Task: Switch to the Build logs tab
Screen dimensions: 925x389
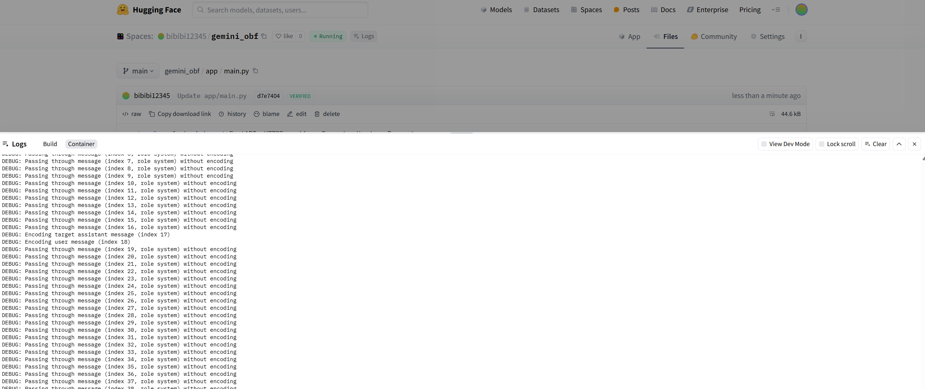Action: 50,144
